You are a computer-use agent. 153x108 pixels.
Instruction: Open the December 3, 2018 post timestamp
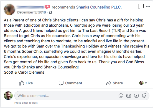pos(32,12)
